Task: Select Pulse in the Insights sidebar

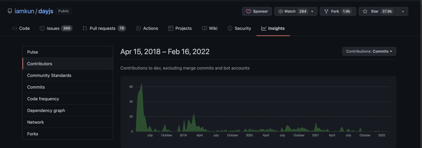Action: (x=33, y=52)
